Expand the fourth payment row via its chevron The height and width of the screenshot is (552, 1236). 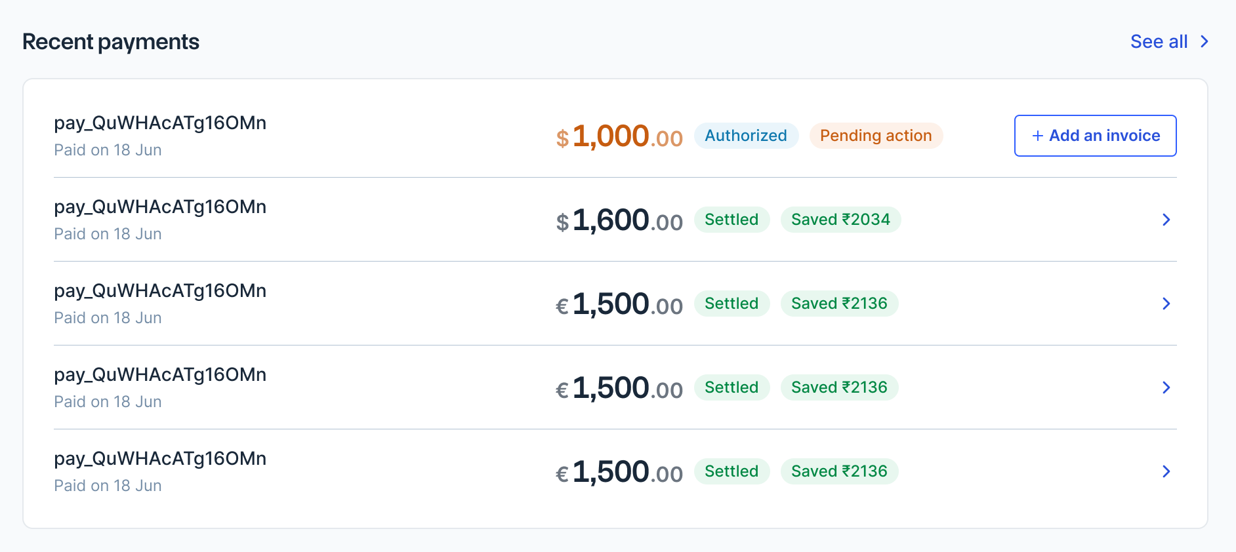(1166, 387)
